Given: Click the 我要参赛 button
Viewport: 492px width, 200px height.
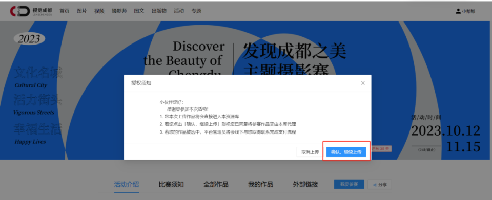Looking at the screenshot, I should coord(349,184).
